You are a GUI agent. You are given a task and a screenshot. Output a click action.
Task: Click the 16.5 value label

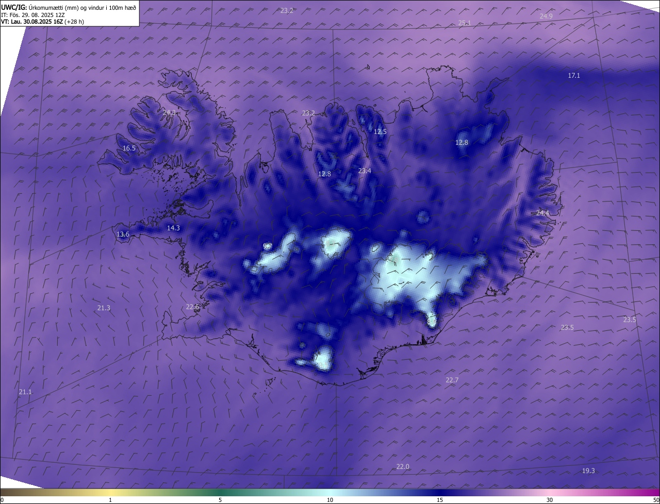129,148
